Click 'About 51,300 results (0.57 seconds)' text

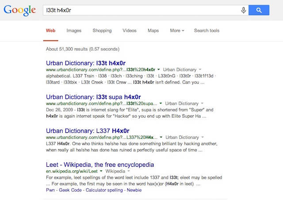tap(83, 49)
